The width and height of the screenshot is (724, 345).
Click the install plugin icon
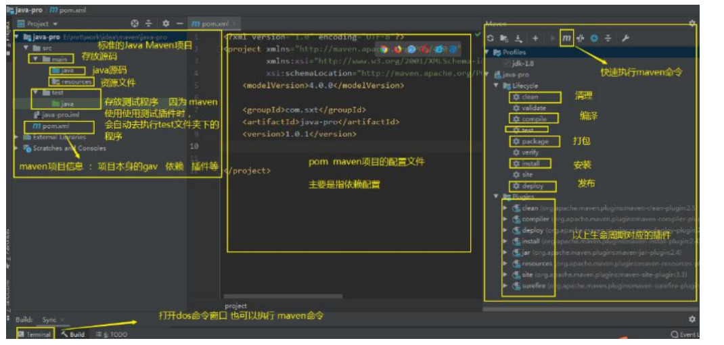coord(516,241)
